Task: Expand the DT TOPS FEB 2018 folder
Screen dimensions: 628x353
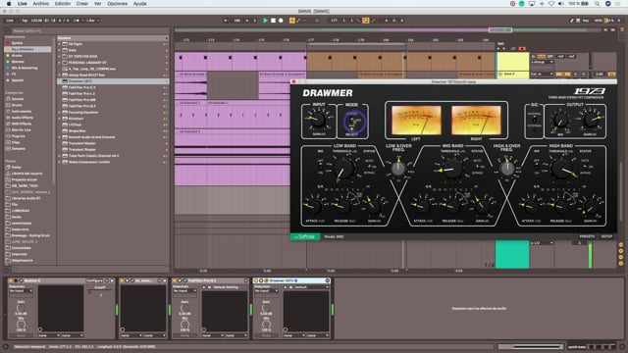Action: click(59, 57)
